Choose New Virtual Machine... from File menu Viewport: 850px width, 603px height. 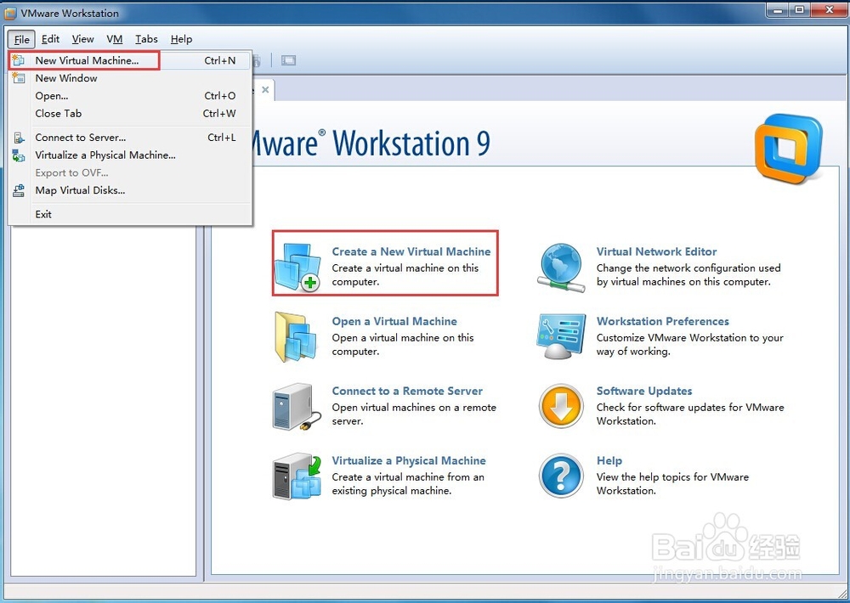click(x=129, y=60)
